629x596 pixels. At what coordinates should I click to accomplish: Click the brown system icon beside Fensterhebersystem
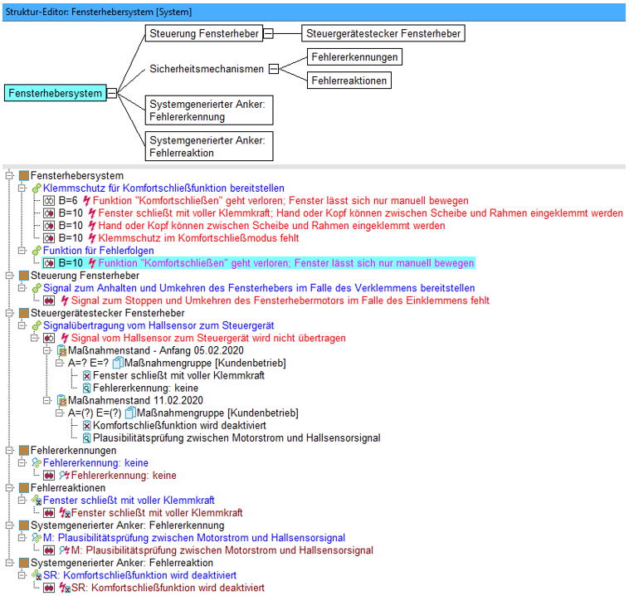[x=24, y=175]
